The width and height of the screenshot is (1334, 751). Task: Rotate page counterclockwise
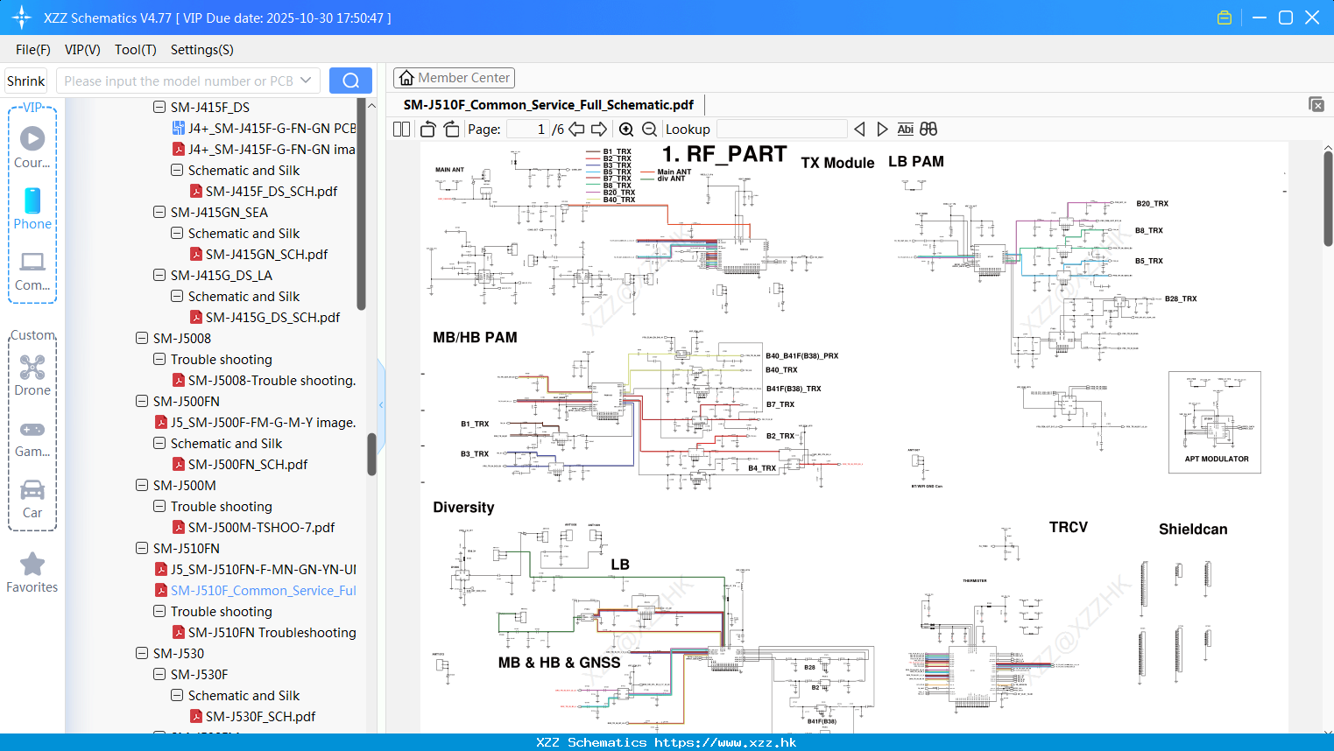(427, 129)
